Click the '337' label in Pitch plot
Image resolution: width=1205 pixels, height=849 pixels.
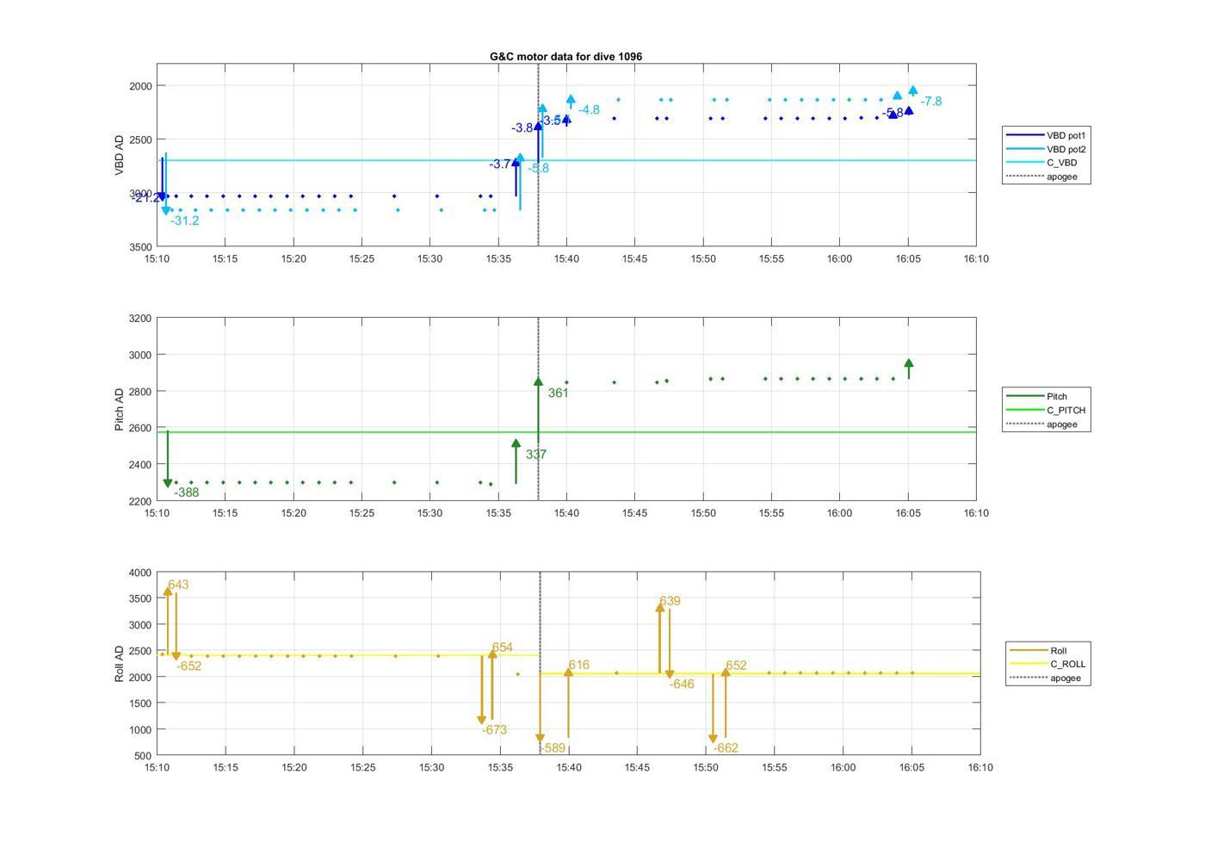click(536, 455)
